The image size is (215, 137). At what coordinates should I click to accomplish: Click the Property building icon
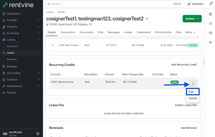click(x=4, y=27)
